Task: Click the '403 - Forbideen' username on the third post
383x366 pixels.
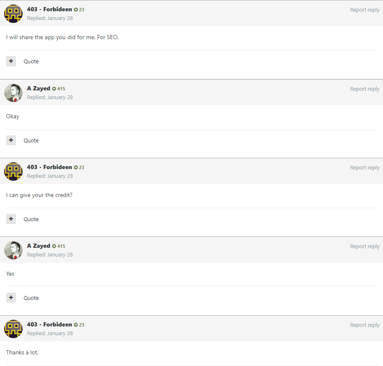Action: (x=49, y=167)
